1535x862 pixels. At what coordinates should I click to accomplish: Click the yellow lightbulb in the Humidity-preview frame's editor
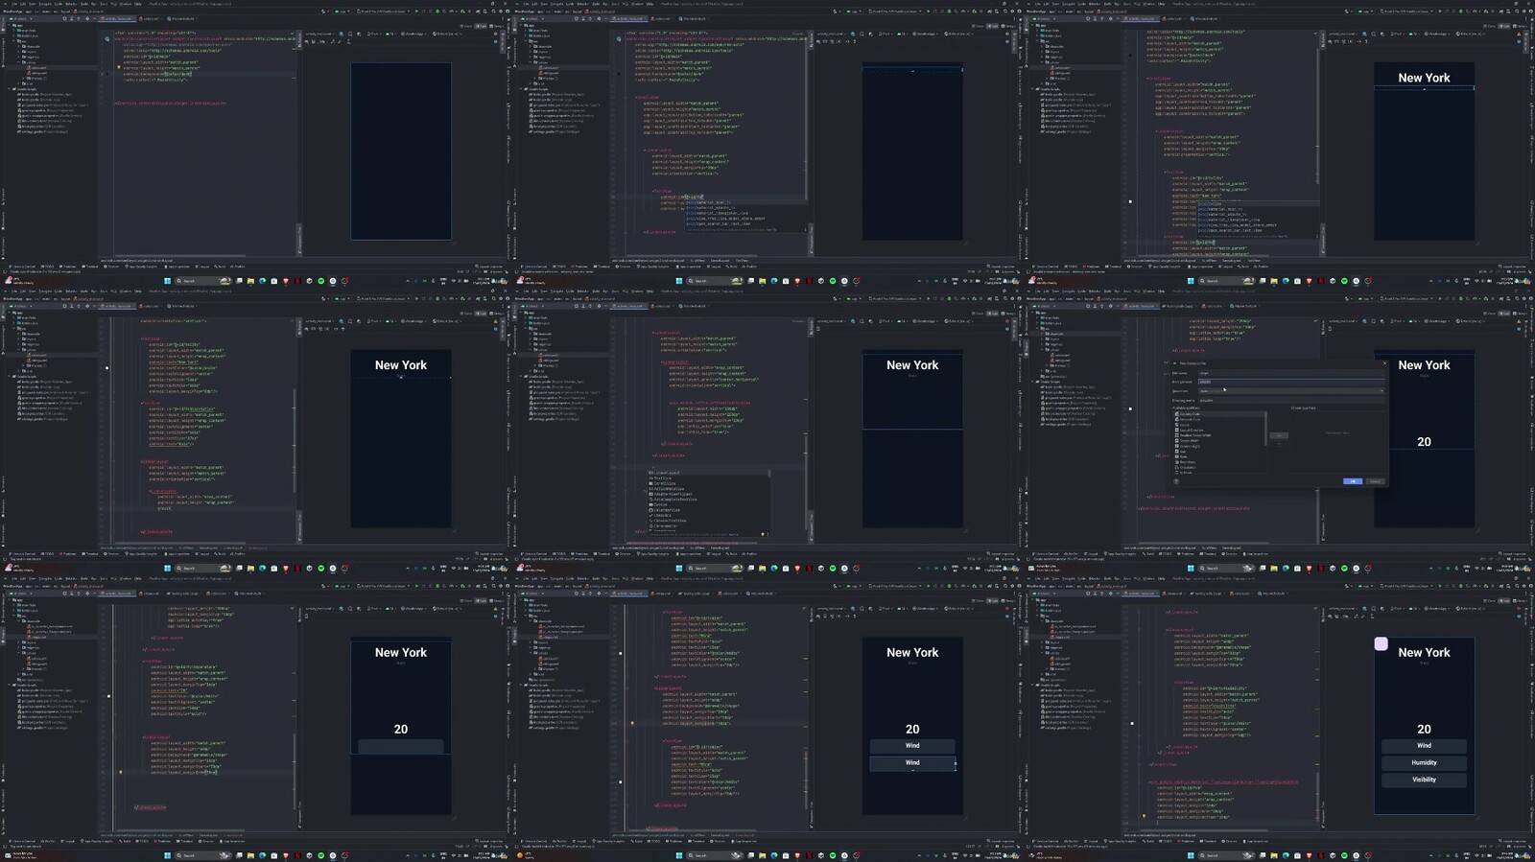[x=1144, y=817]
